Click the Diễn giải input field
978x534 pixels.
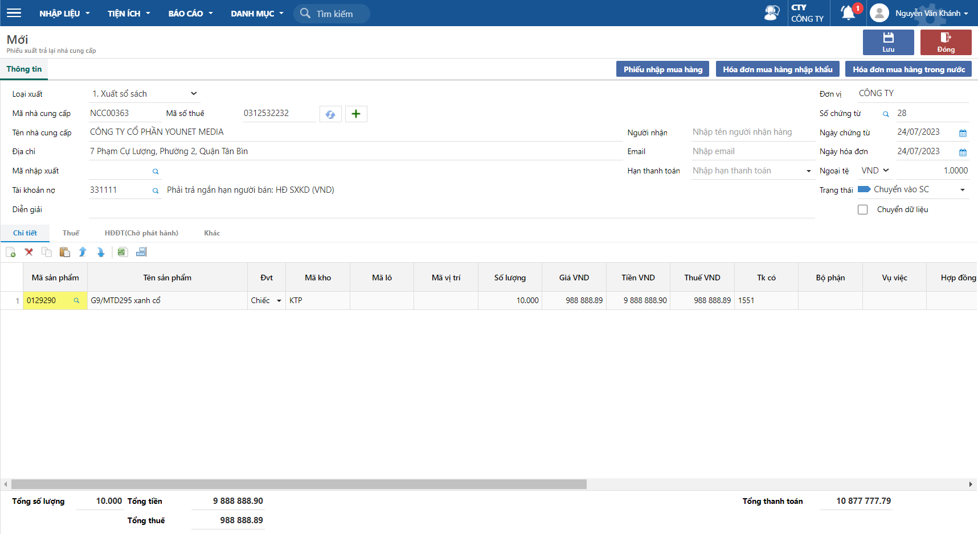point(451,210)
